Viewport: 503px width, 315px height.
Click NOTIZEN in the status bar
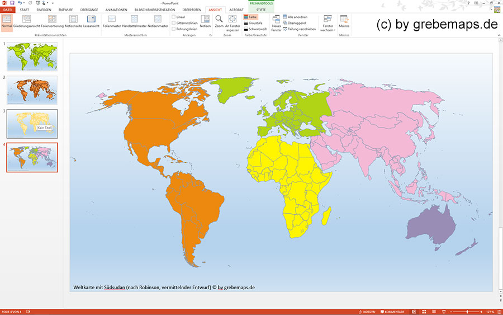[x=367, y=312]
